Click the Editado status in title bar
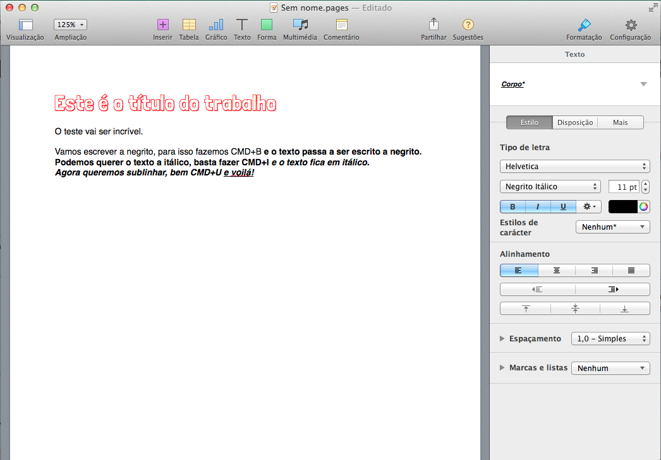 [x=377, y=8]
